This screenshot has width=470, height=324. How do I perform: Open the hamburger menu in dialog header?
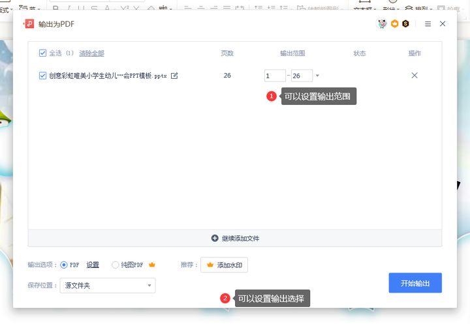428,24
